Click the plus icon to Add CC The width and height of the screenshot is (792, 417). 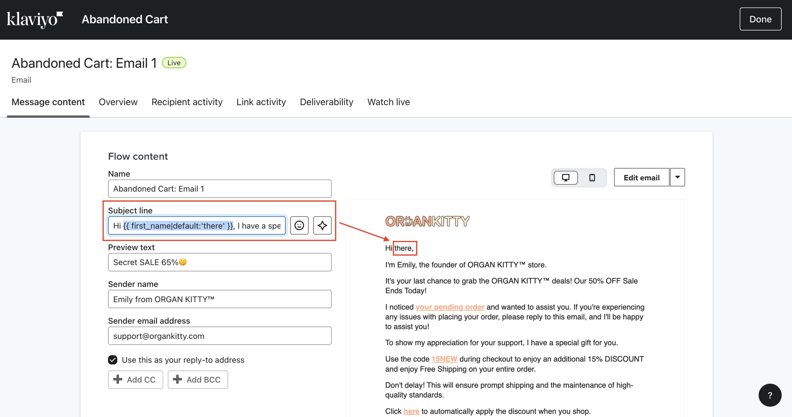[x=118, y=379]
